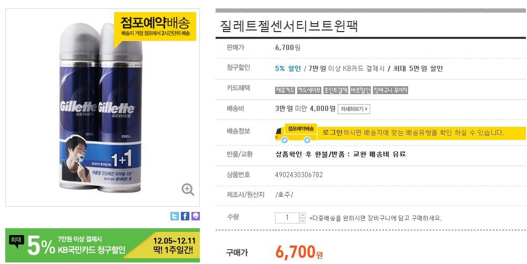The height and width of the screenshot is (264, 527).
Task: Open the magnifier zoom icon on product image
Action: (188, 189)
